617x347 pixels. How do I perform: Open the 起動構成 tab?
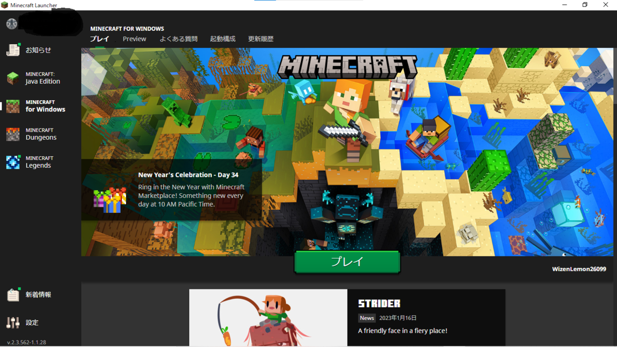tap(223, 39)
